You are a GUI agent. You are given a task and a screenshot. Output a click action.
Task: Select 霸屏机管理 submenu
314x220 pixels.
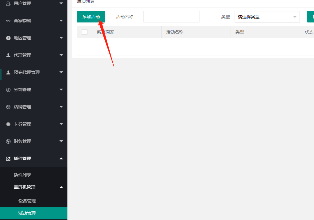point(34,187)
